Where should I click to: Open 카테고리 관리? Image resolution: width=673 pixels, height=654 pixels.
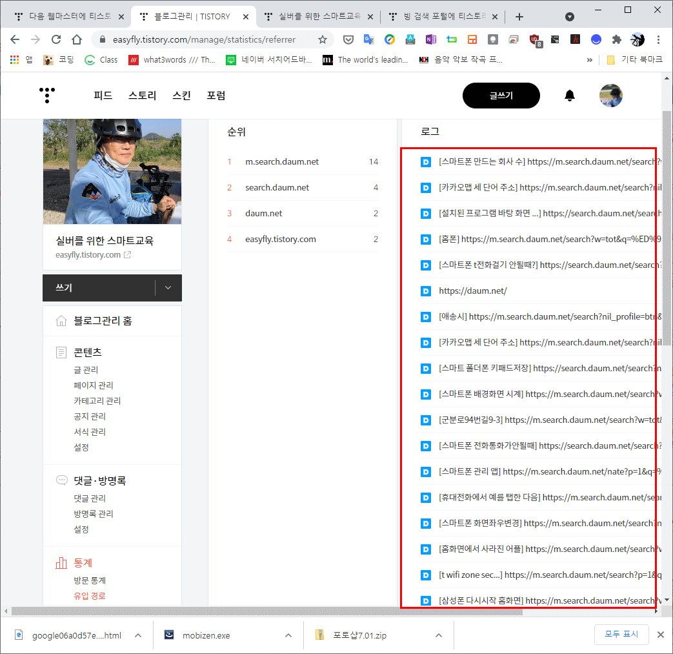coord(97,401)
